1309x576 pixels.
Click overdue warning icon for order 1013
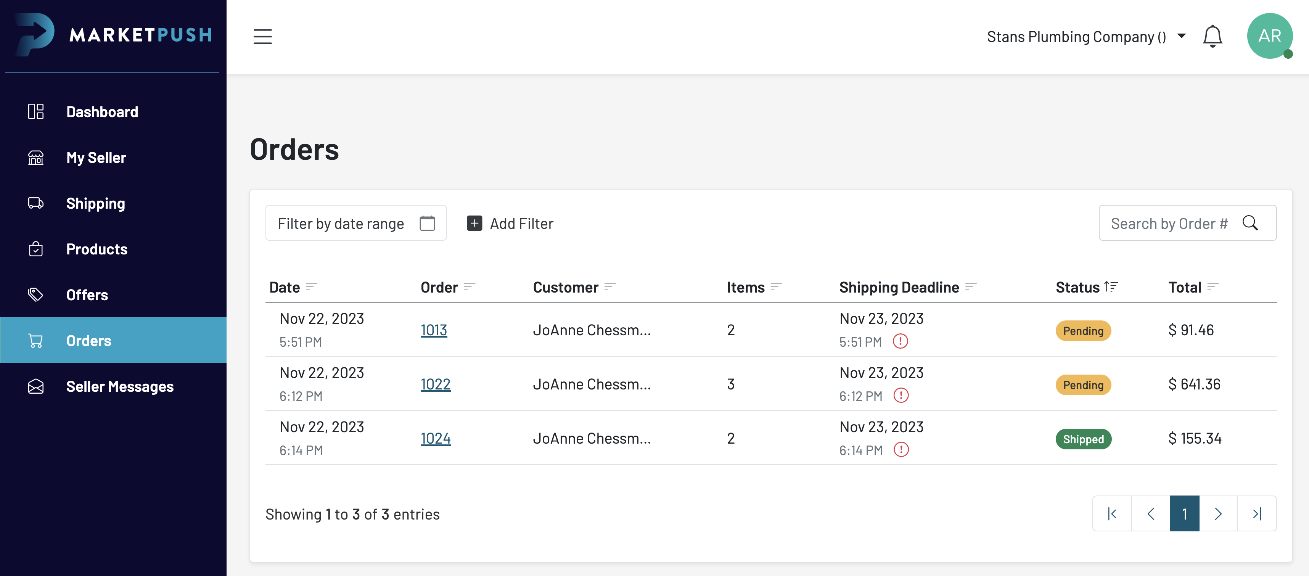pos(900,341)
